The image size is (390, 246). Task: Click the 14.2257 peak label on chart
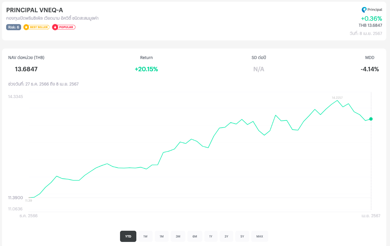click(337, 98)
